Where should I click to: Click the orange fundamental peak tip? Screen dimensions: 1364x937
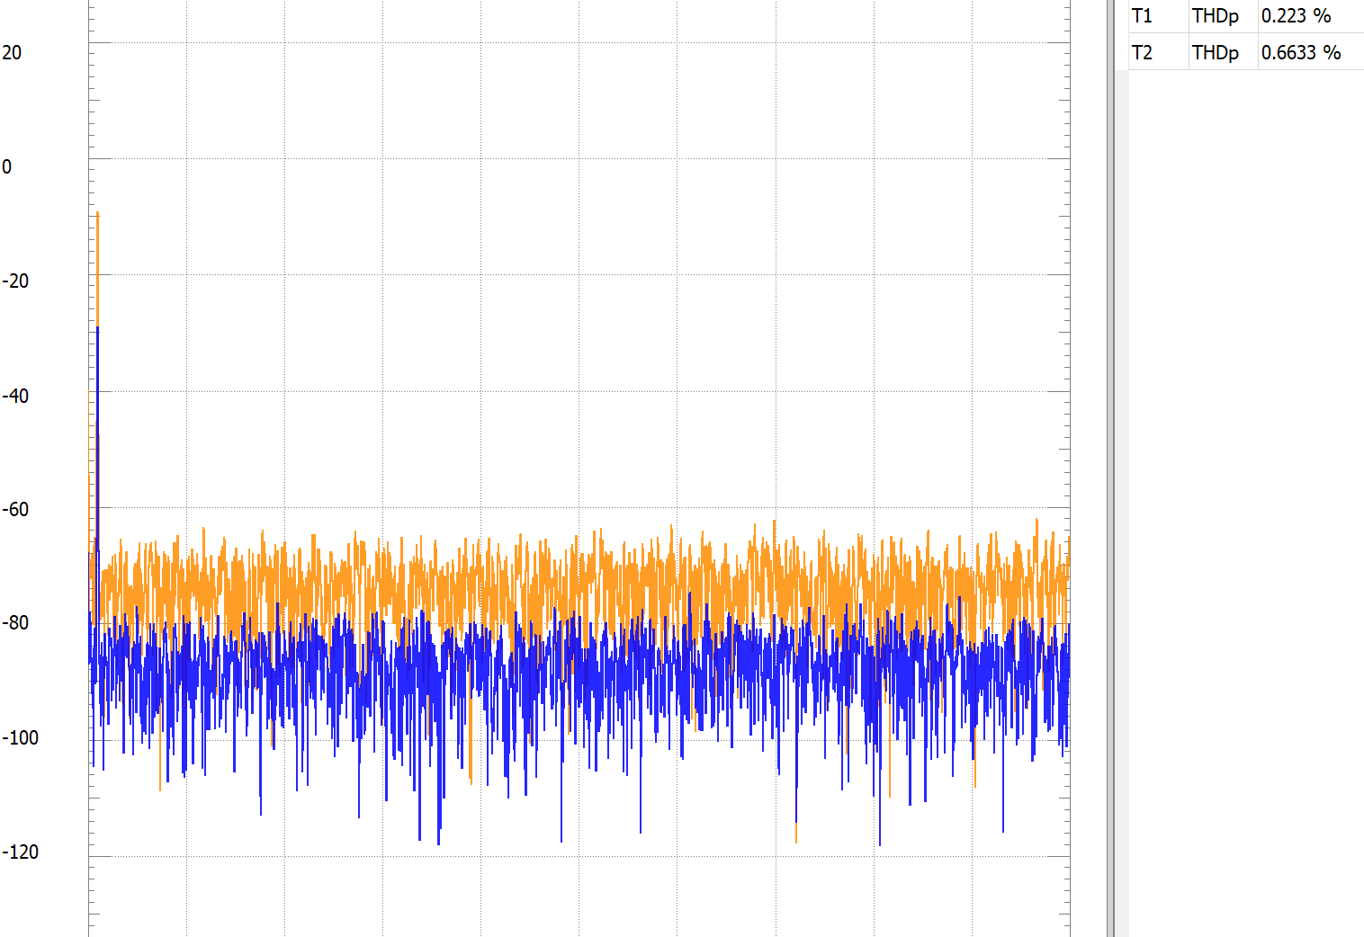coord(97,214)
